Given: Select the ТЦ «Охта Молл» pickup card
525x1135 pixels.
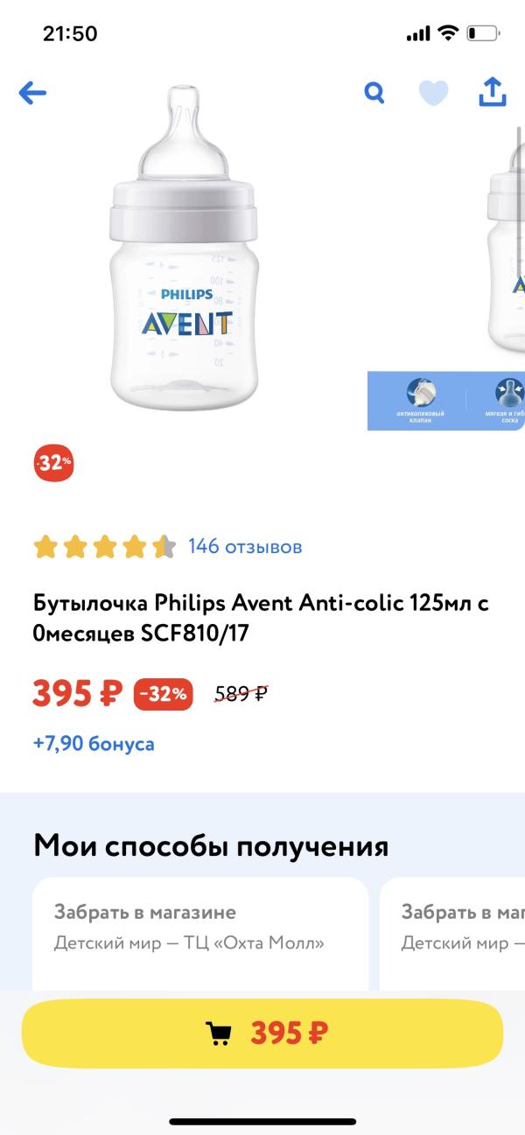Looking at the screenshot, I should click(x=200, y=932).
